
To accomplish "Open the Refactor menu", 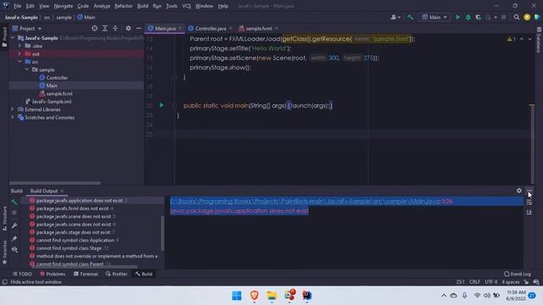I will click(x=124, y=6).
